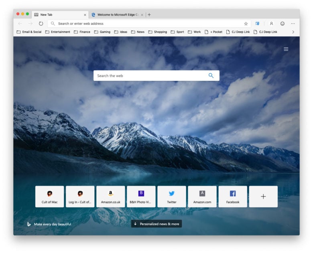Show more bookmarks with chevron
The image size is (313, 253).
[x=293, y=32]
